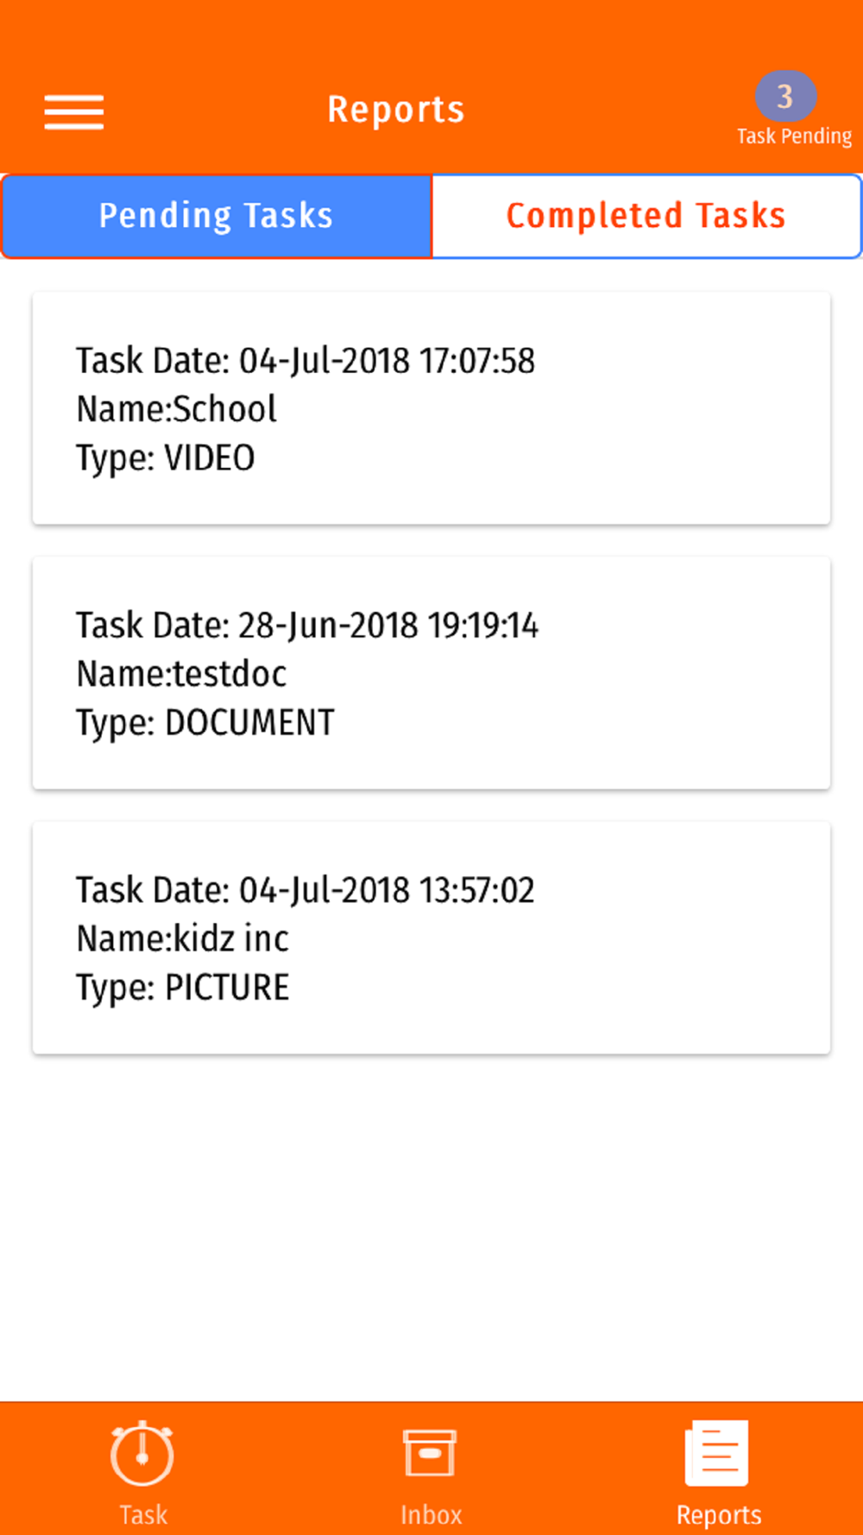This screenshot has width=863, height=1535.
Task: Switch to the Pending Tasks tab
Action: tap(216, 216)
